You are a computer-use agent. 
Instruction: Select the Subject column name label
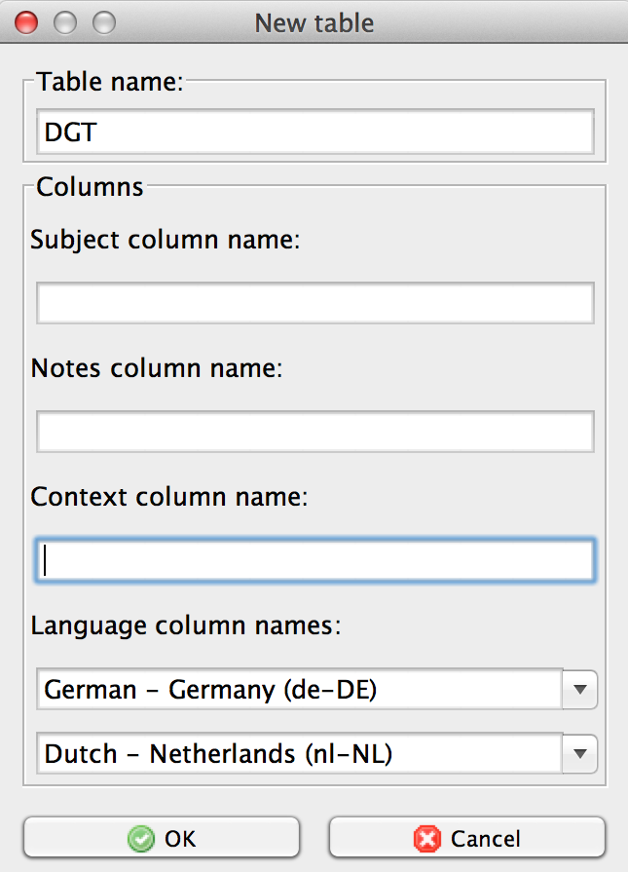click(x=166, y=240)
